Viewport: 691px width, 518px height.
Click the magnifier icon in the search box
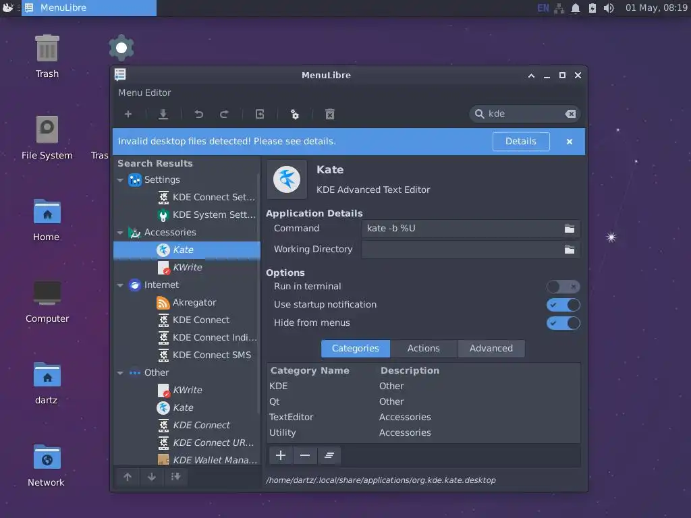coord(479,114)
